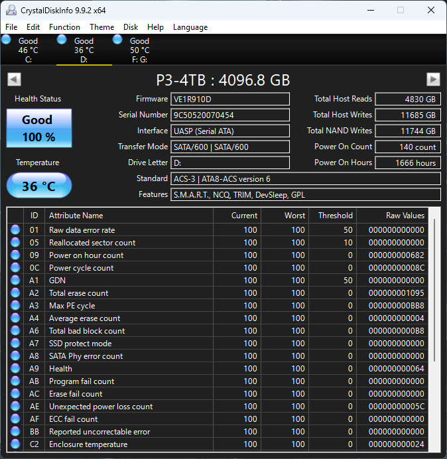Click the SMART table vertical scrollbar
This screenshot has height=459, width=447.
click(434, 290)
